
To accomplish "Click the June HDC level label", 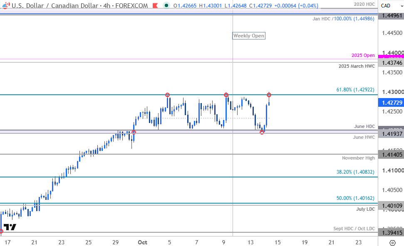I will pyautogui.click(x=364, y=126).
